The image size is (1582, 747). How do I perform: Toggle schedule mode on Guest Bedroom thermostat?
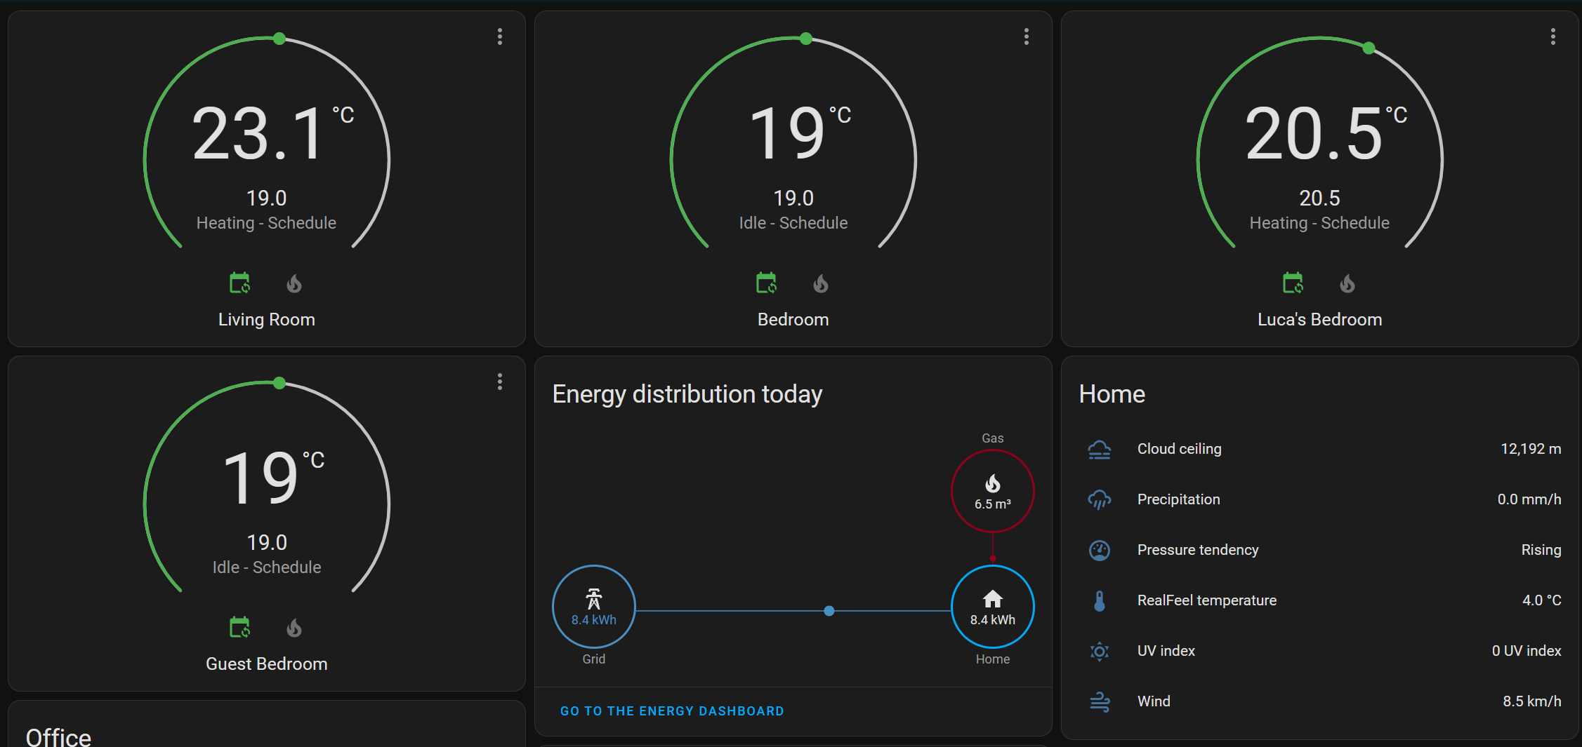pyautogui.click(x=239, y=628)
